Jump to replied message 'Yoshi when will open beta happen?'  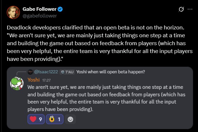tap(111, 72)
